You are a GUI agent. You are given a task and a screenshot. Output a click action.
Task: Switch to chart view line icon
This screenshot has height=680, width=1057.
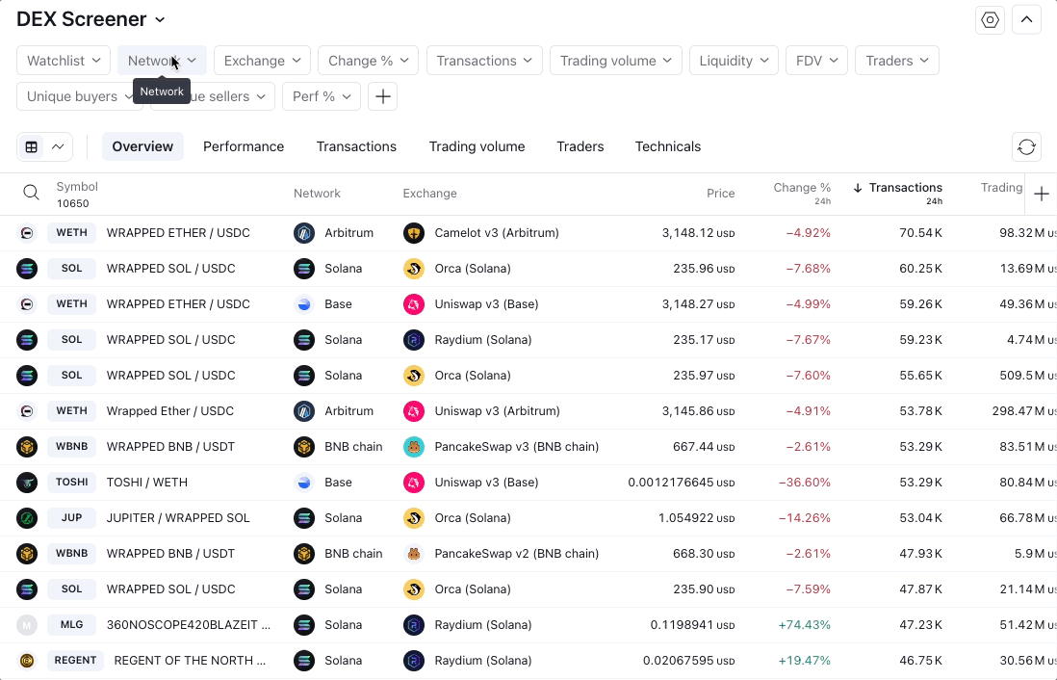[58, 146]
